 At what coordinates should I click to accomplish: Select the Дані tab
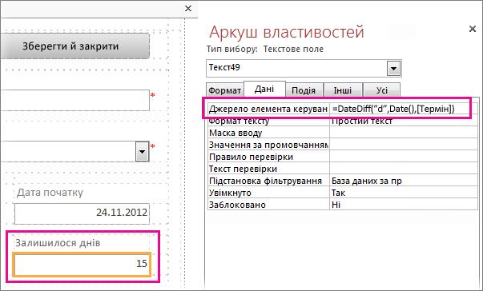(264, 89)
